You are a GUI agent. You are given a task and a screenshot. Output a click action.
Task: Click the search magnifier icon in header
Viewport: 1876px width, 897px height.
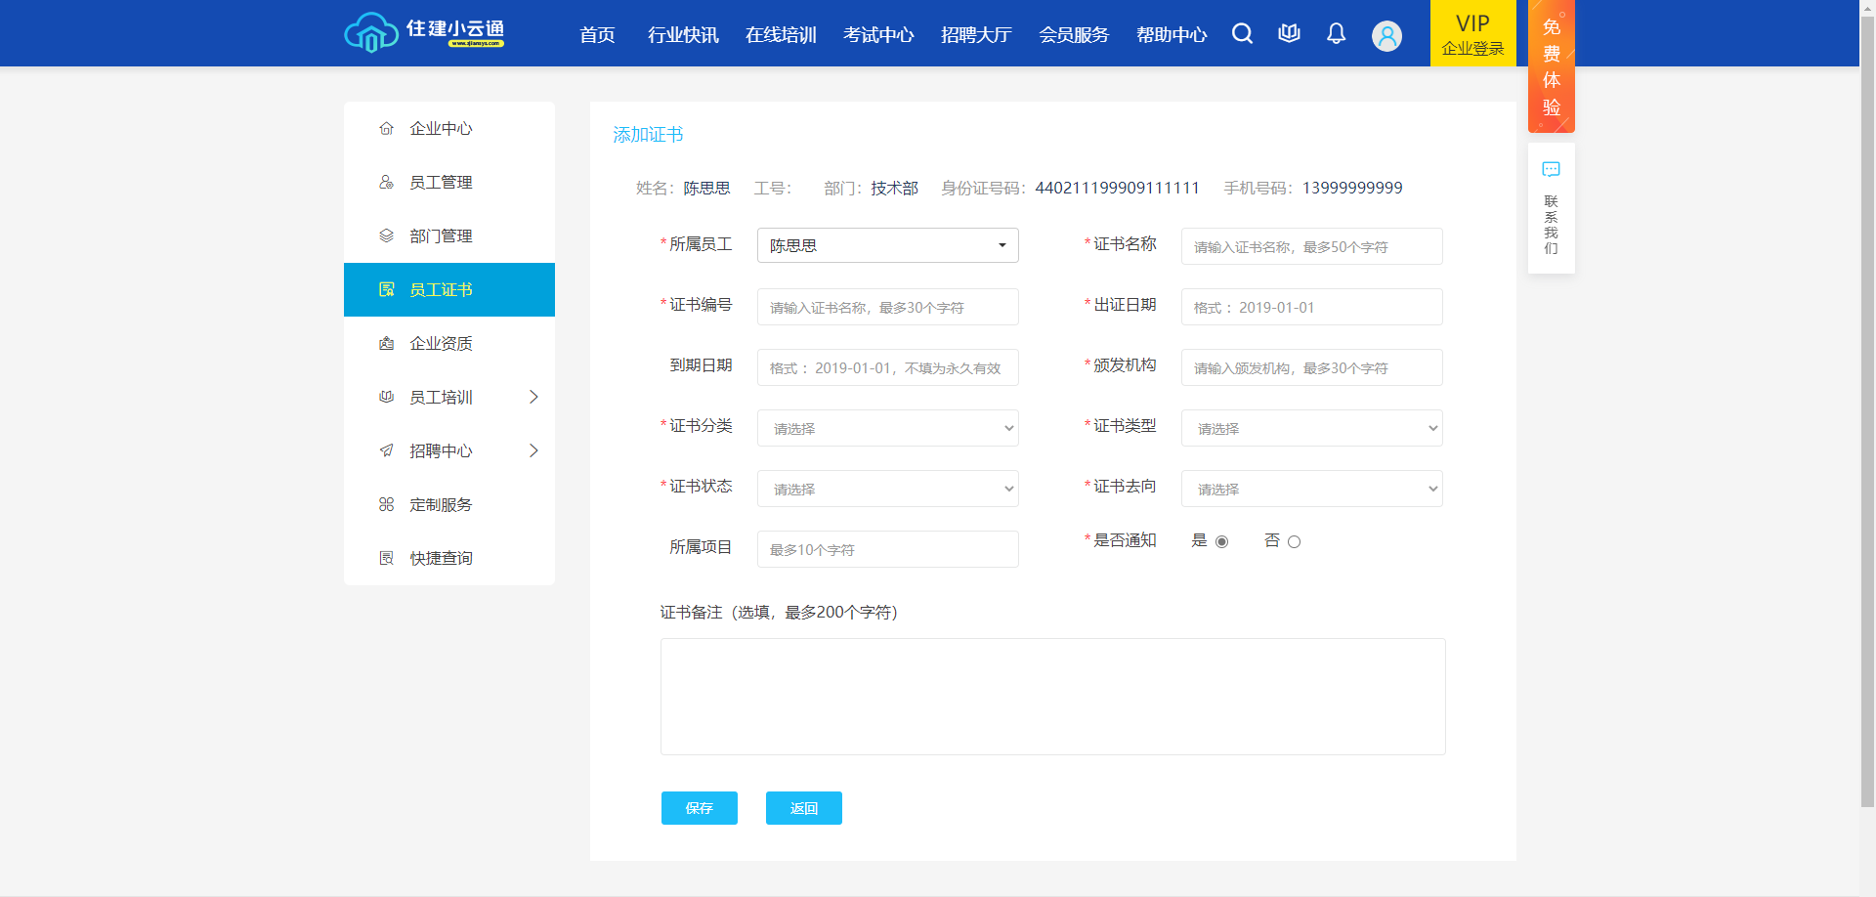pos(1242,34)
